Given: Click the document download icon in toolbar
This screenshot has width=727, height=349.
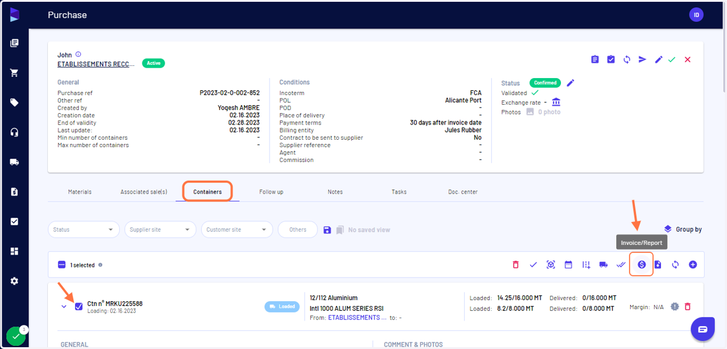Looking at the screenshot, I should [x=658, y=265].
